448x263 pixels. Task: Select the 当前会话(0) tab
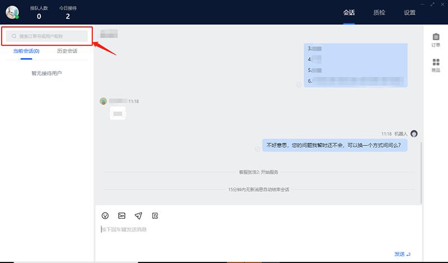click(x=26, y=51)
